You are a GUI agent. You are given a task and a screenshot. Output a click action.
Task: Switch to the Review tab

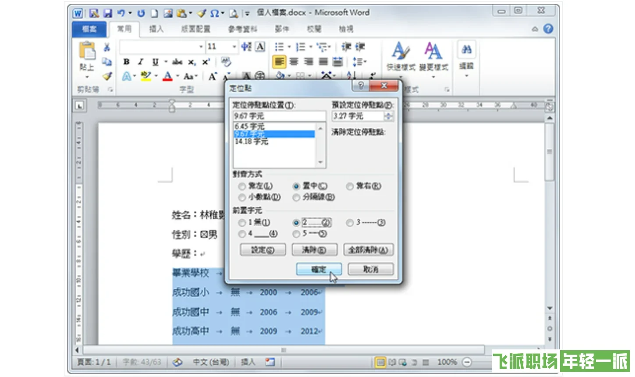click(x=314, y=29)
